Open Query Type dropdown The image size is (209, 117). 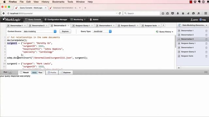point(102,32)
